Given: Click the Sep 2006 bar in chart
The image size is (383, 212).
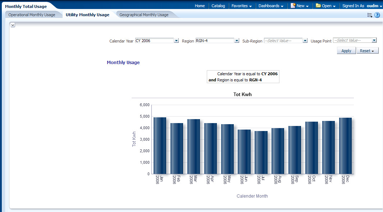Looking at the screenshot, I should (295, 150).
